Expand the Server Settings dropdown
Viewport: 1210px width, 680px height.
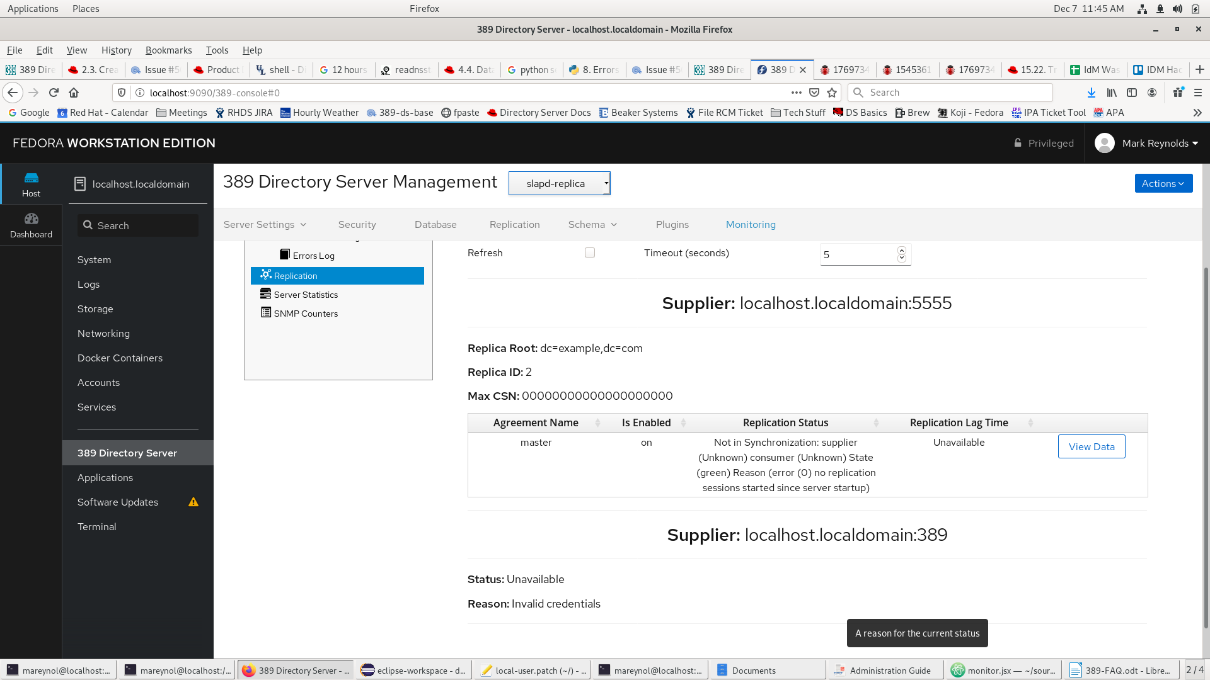[265, 224]
